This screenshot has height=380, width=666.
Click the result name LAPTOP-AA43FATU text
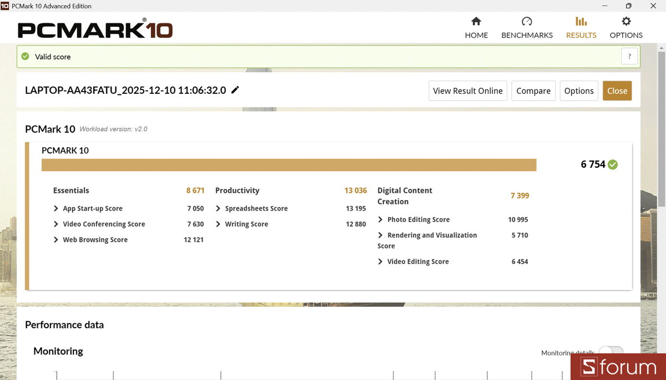click(125, 90)
